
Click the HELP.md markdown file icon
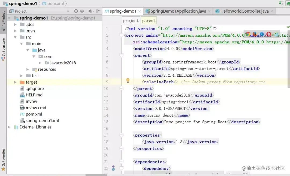22,95
